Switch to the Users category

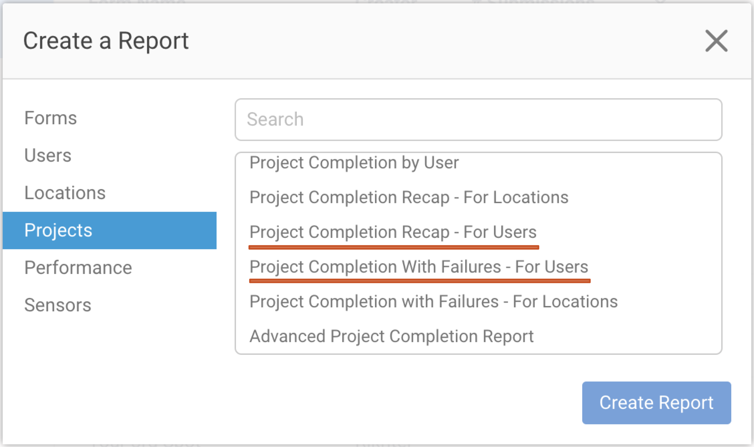pos(47,156)
